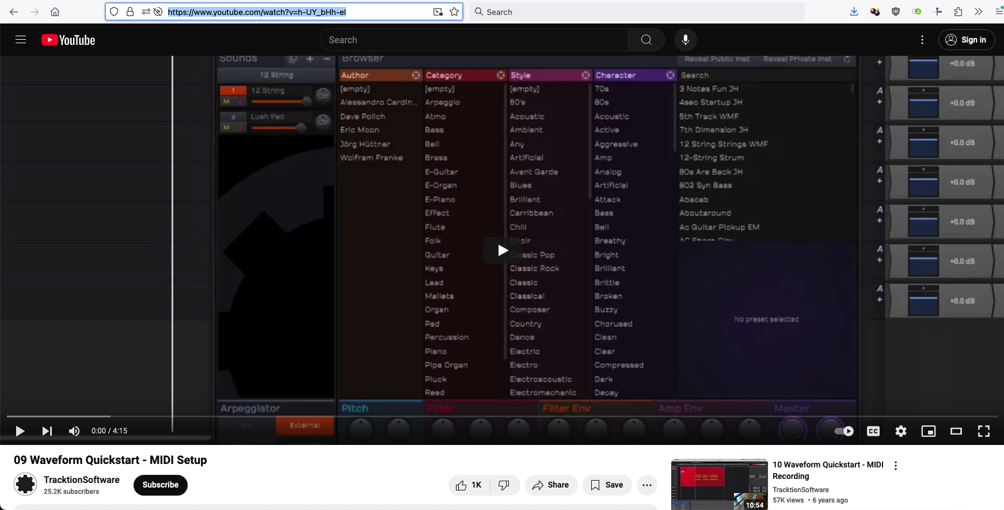Click the '09 Waveform Quickstart - MIDI Setup' title

pyautogui.click(x=111, y=460)
